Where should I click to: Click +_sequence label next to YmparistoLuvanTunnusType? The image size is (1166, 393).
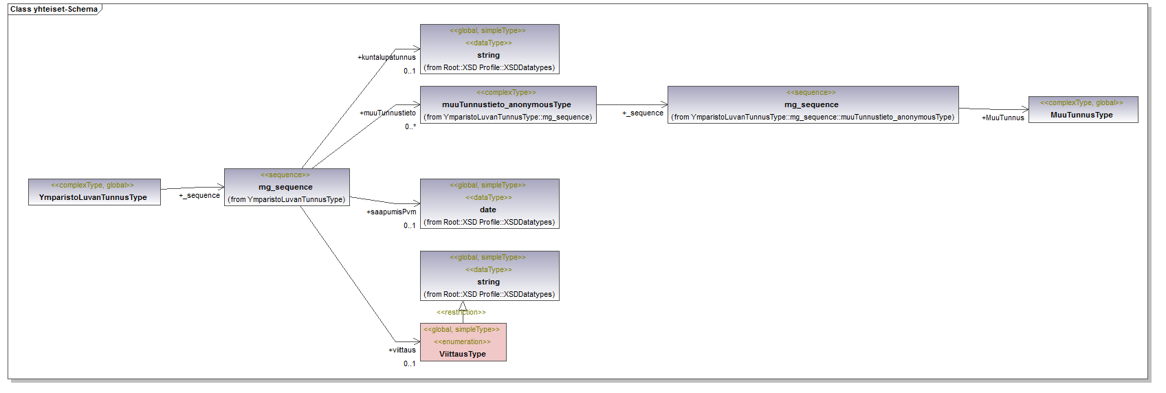[199, 195]
